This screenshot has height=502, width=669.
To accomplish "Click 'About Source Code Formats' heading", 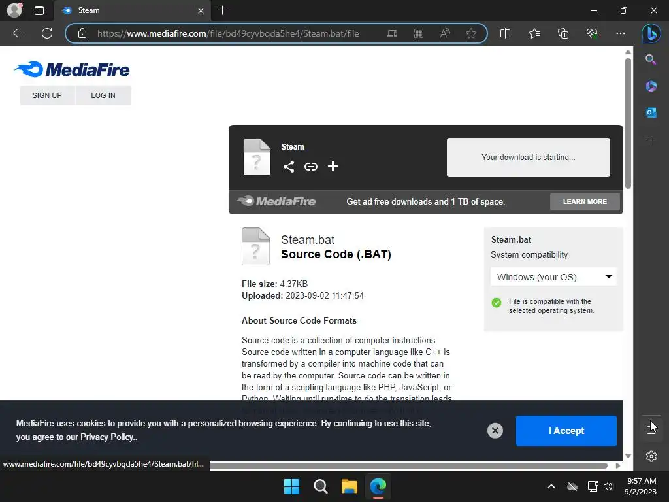I will coord(299,320).
